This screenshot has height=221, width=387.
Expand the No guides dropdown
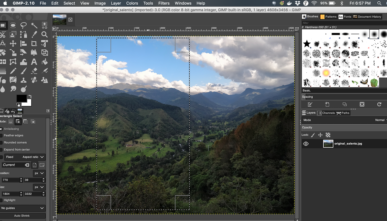tap(23, 208)
